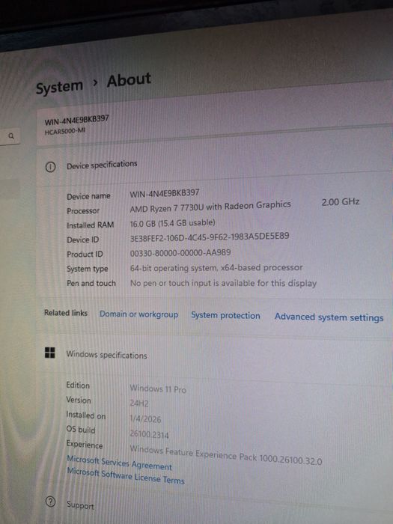Click the Device specifications info icon
The image size is (393, 524).
pyautogui.click(x=50, y=167)
